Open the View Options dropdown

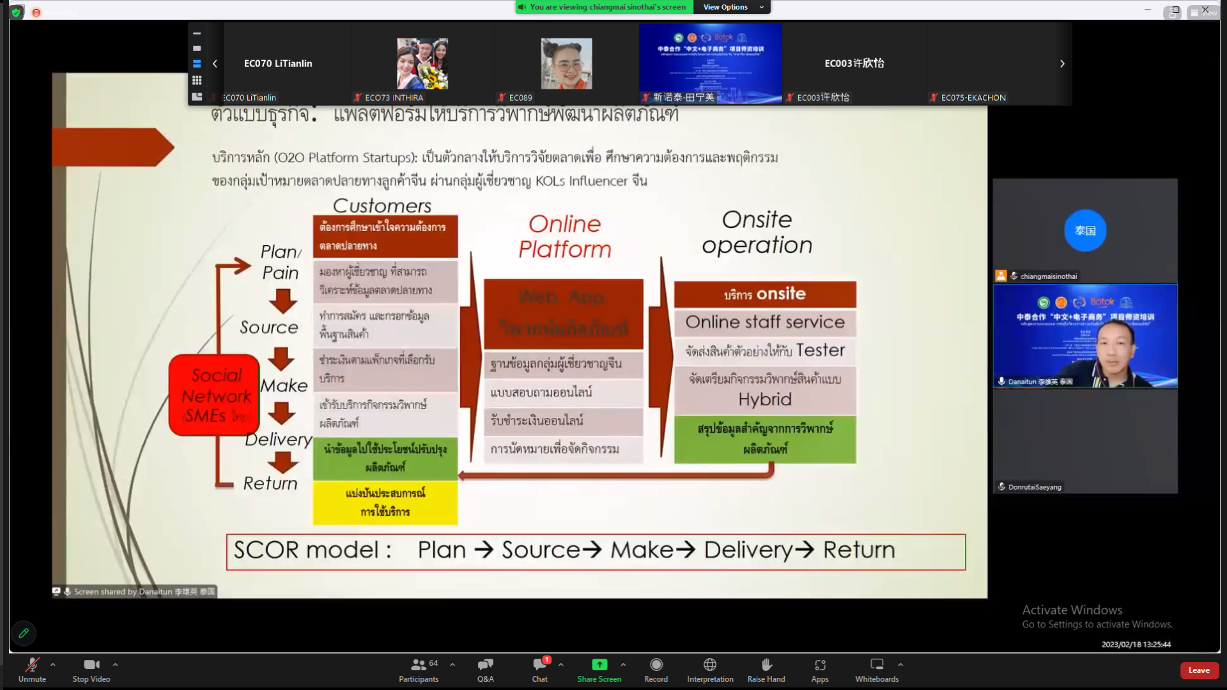[x=732, y=7]
